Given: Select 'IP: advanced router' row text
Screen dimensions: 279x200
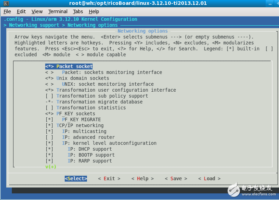Looking at the screenshot, I should tap(88, 137).
